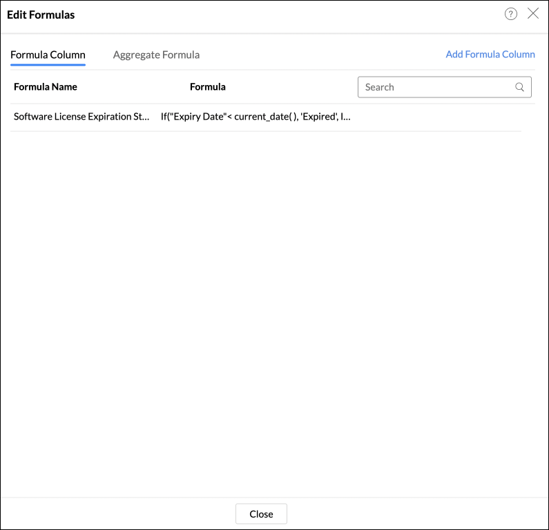The width and height of the screenshot is (549, 530).
Task: Click the Add Formula Column link
Action: [490, 55]
